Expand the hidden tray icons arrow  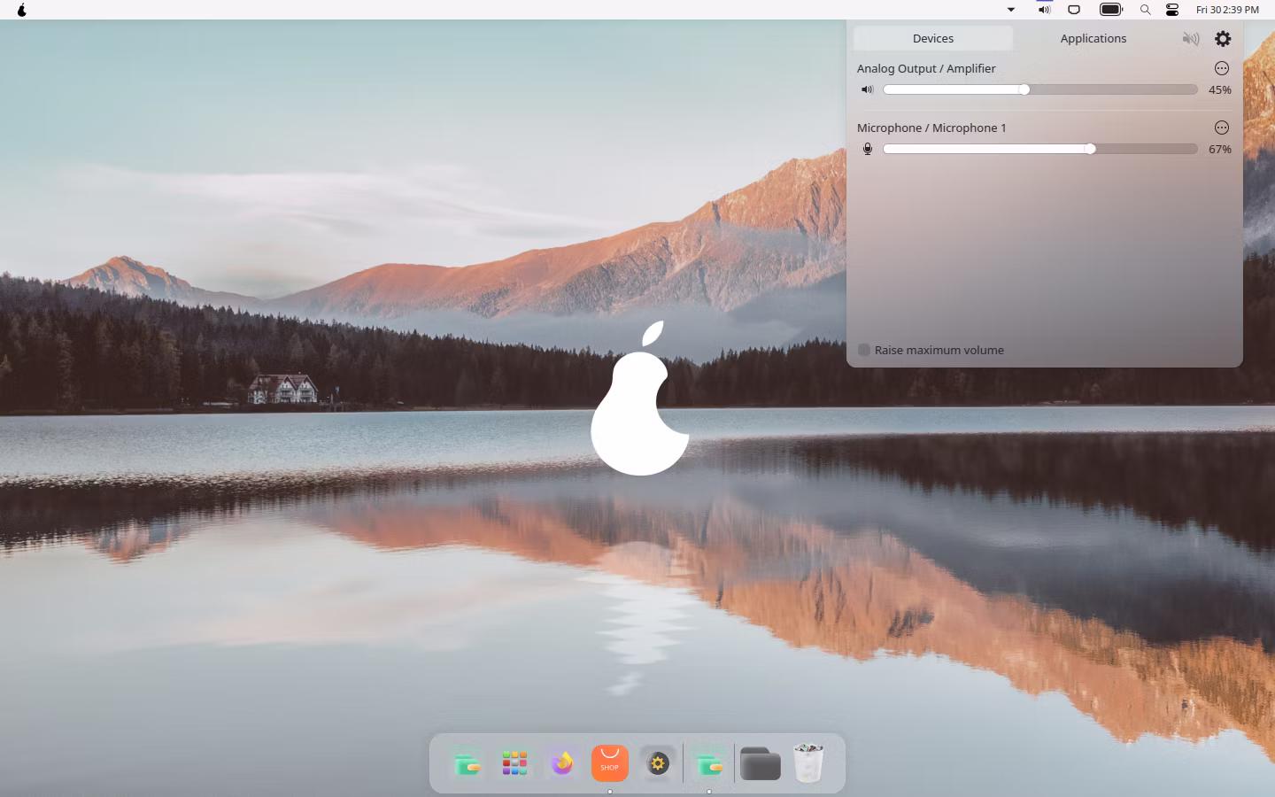(1011, 10)
